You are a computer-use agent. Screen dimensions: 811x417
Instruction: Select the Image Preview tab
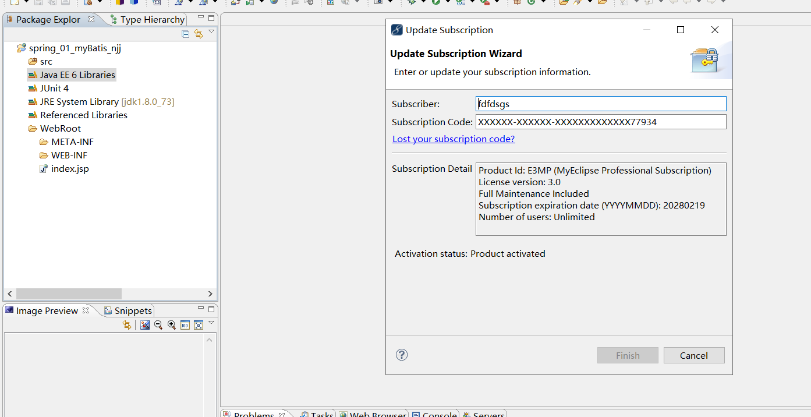47,310
